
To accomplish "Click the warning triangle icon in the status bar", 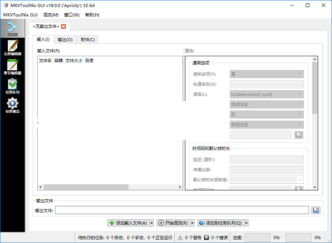I will [x=180, y=237].
